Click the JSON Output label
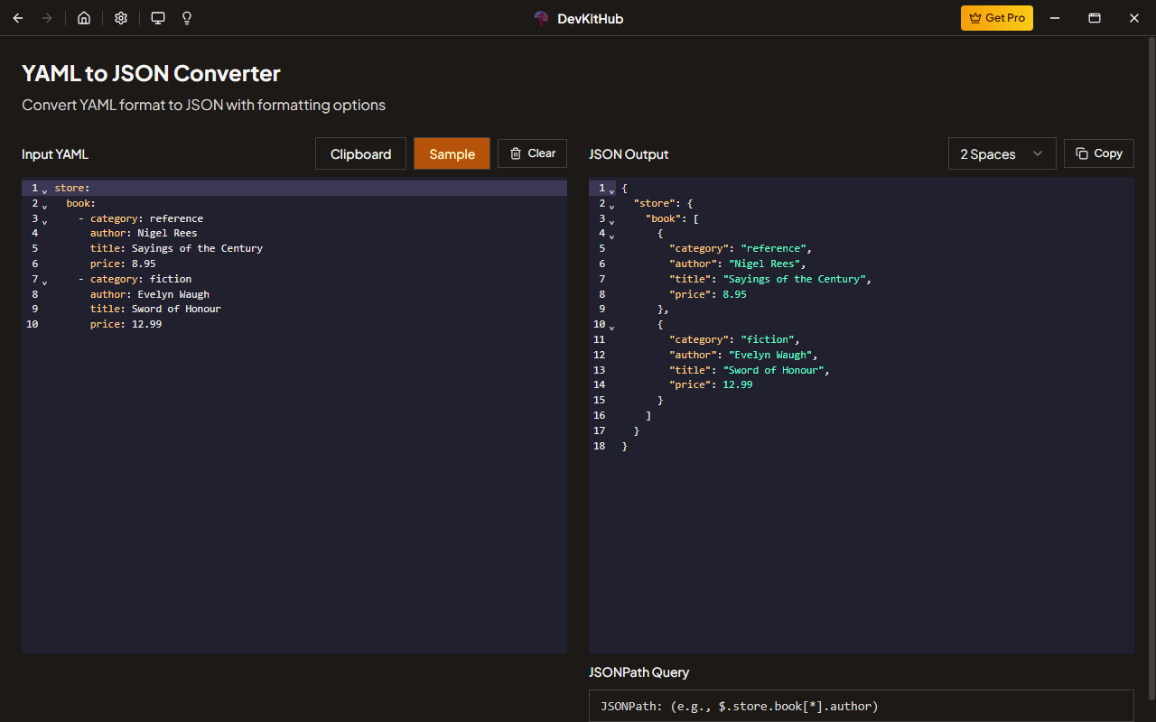This screenshot has width=1156, height=722. coord(629,154)
